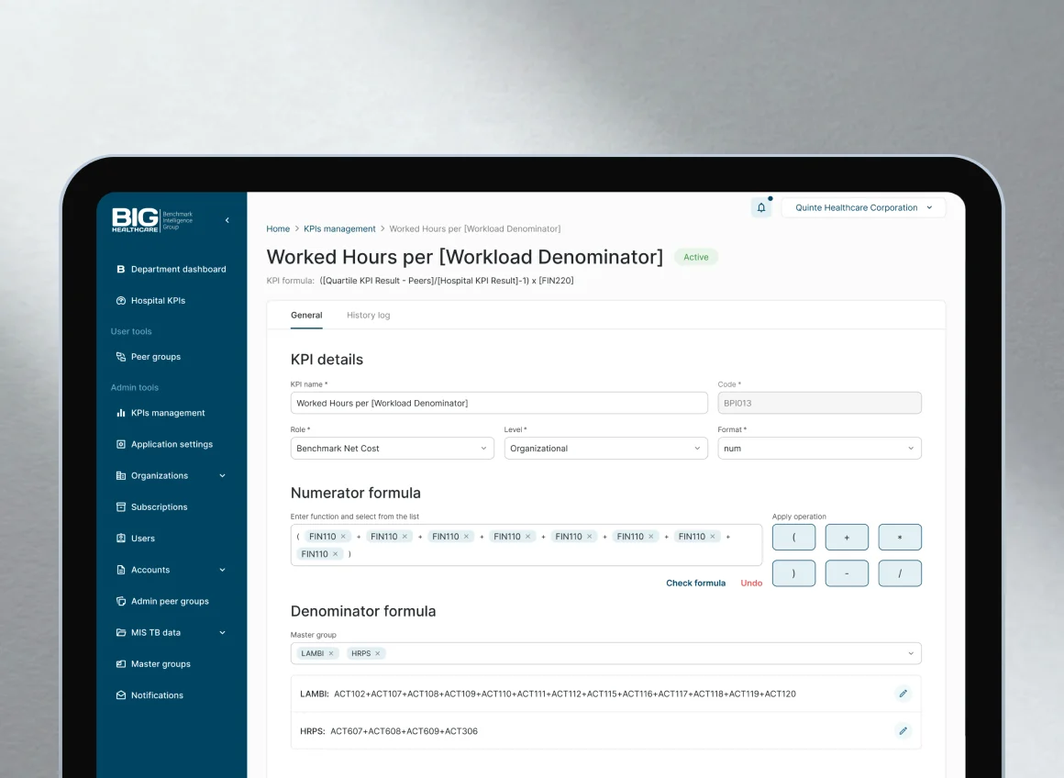
Task: Click the Hospital KPIs gauge icon
Action: click(121, 300)
